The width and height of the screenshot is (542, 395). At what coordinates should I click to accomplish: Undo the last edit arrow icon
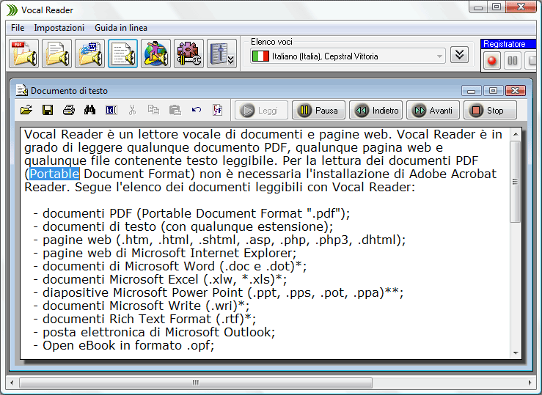(x=197, y=110)
